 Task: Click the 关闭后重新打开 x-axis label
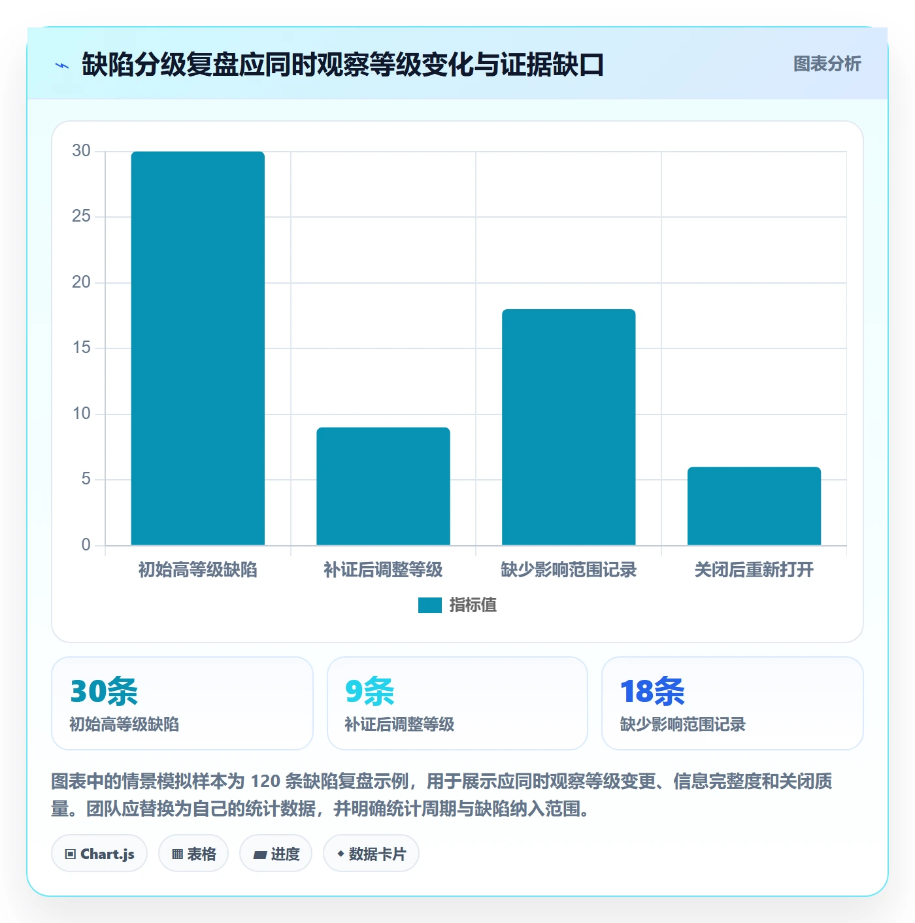[754, 570]
